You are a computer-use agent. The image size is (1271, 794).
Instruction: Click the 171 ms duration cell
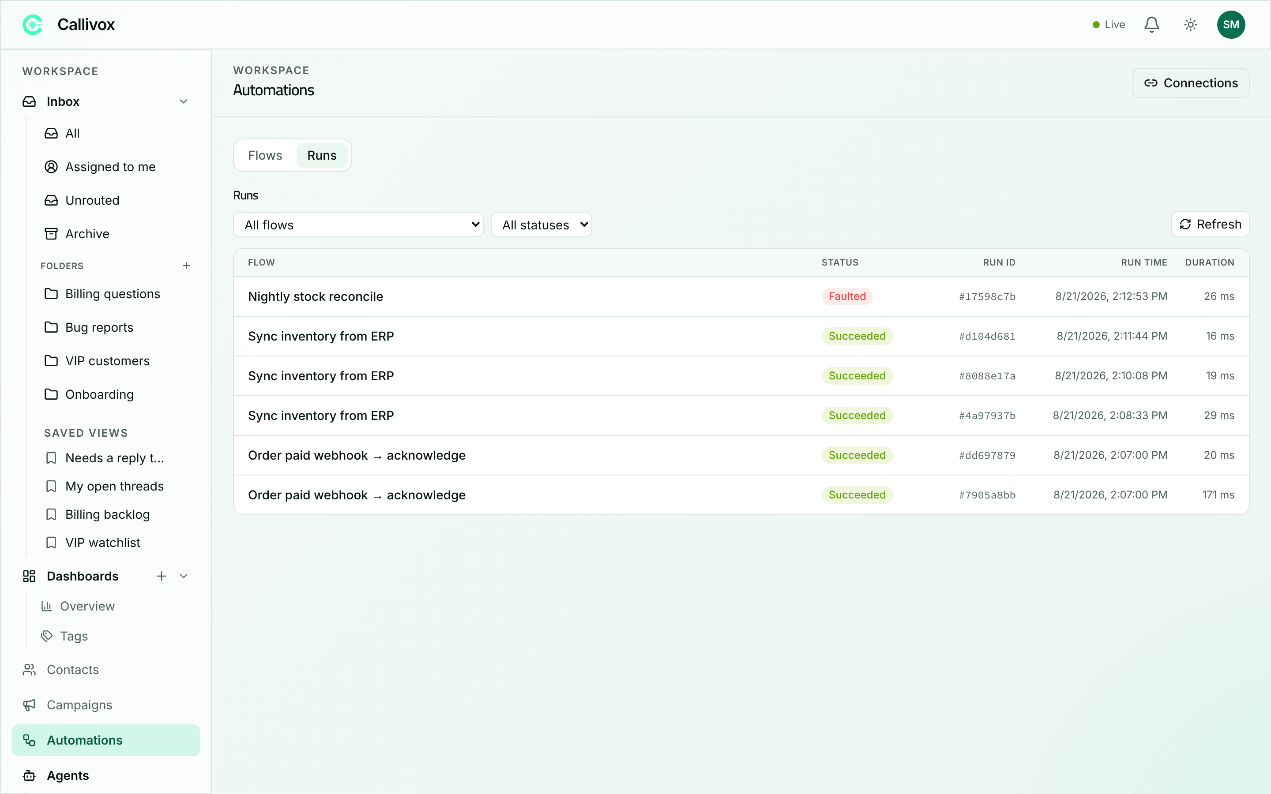pos(1218,495)
